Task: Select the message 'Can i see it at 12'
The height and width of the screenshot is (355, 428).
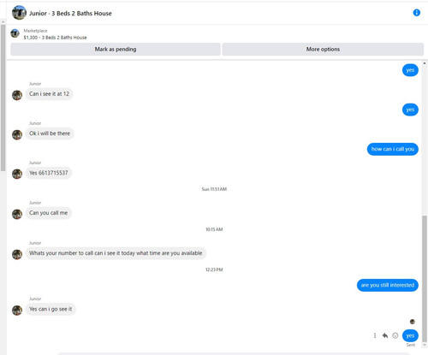Action: click(49, 94)
